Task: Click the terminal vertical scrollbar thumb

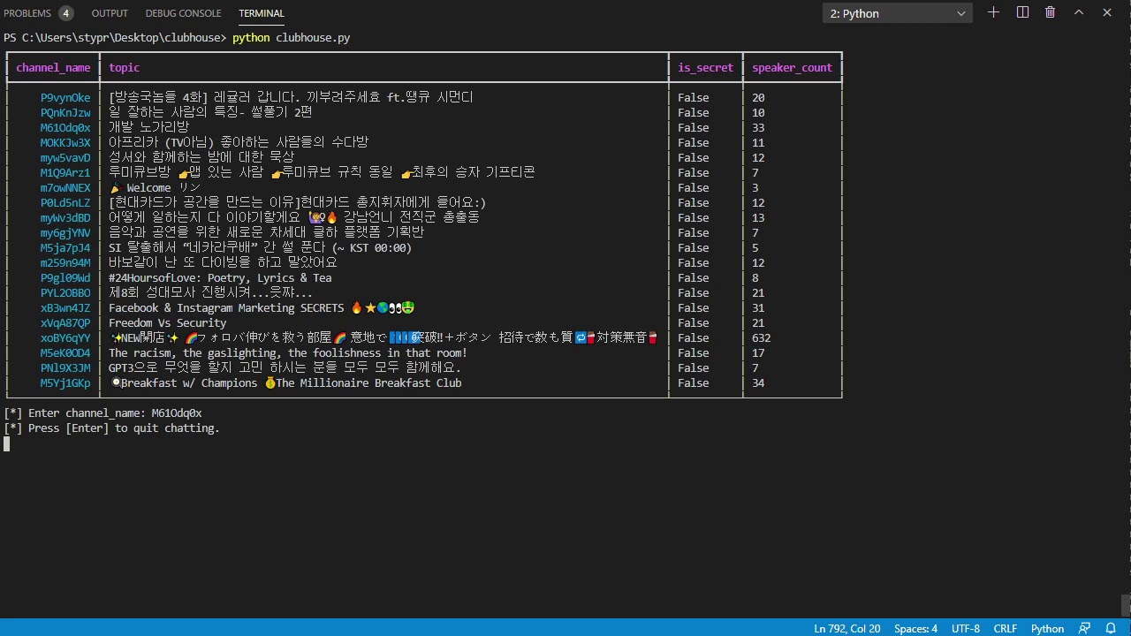Action: [1126, 605]
